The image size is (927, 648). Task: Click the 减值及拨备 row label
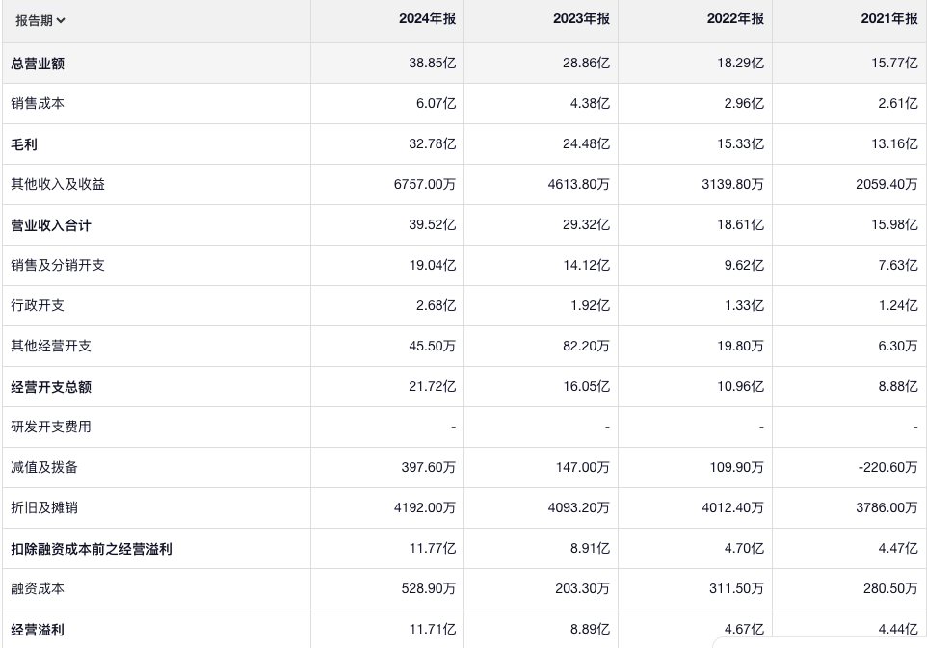pos(44,467)
